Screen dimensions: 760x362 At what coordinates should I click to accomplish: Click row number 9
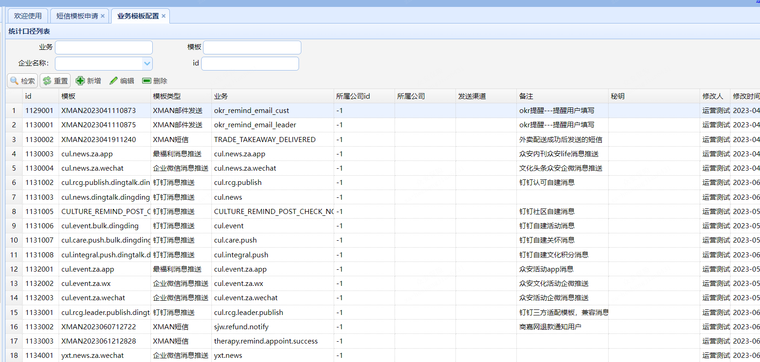tap(14, 226)
